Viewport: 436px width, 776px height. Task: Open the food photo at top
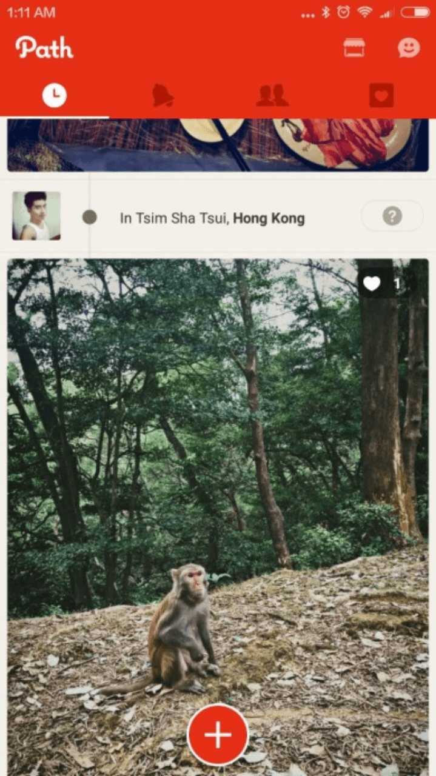[x=218, y=145]
